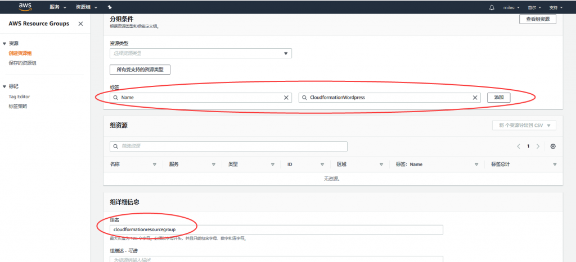Open 保存的资源组 in the sidebar

pyautogui.click(x=22, y=63)
